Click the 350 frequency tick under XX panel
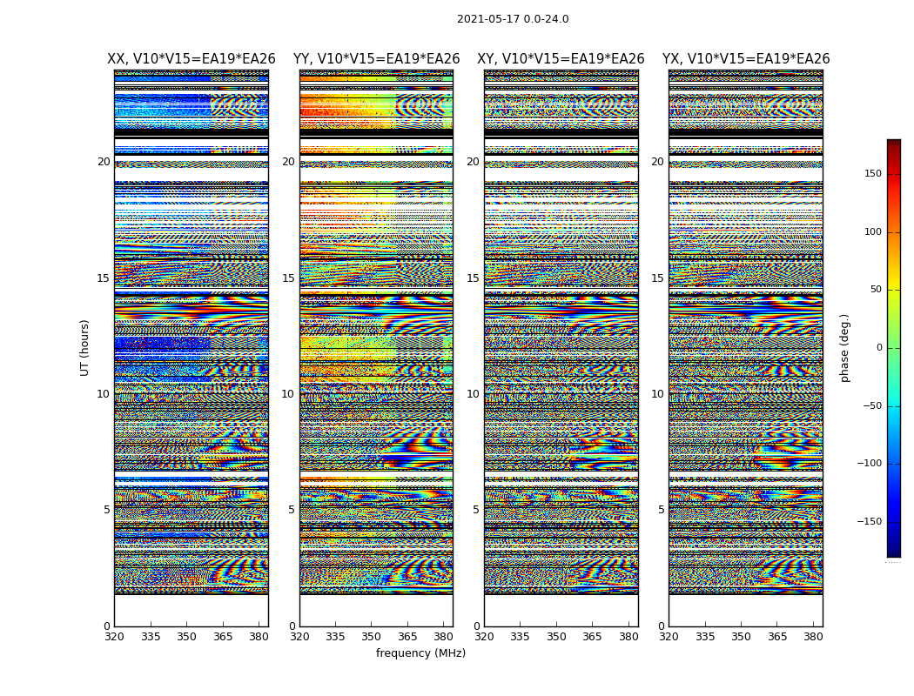 coord(186,637)
